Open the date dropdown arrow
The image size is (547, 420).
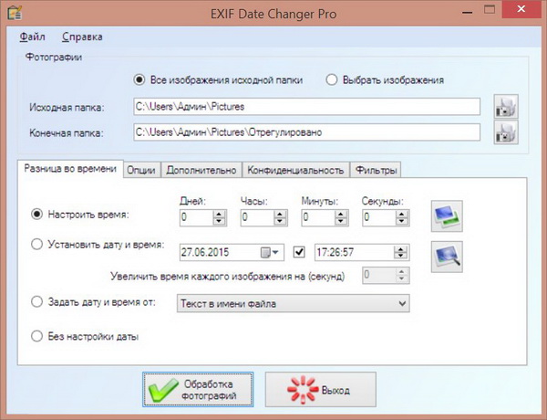pyautogui.click(x=277, y=251)
